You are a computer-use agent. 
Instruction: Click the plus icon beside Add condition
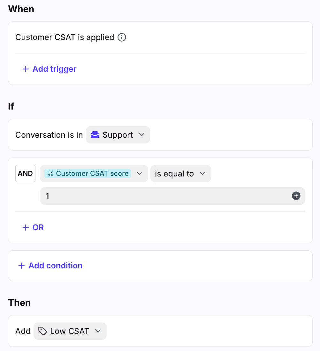(21, 266)
